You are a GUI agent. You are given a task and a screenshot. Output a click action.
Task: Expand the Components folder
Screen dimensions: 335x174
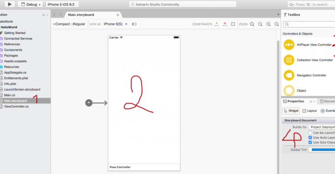pos(13,50)
